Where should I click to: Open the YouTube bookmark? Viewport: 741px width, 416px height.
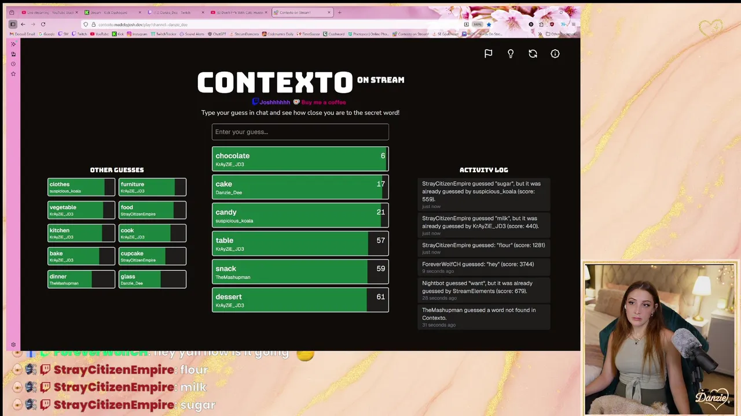(x=99, y=34)
